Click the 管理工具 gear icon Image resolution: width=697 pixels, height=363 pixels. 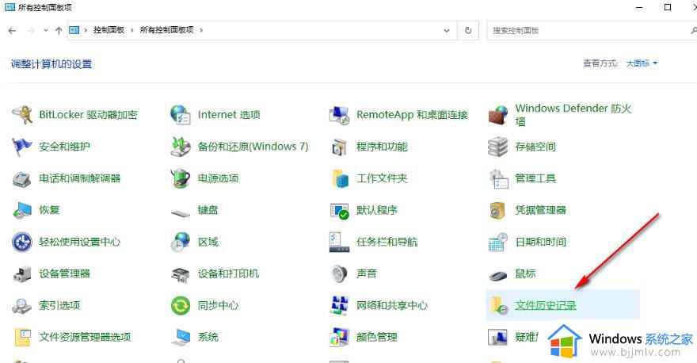pyautogui.click(x=498, y=178)
